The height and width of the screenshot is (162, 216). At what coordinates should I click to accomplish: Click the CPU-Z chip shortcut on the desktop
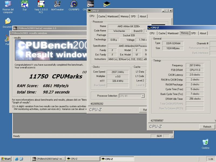[x=107, y=4]
